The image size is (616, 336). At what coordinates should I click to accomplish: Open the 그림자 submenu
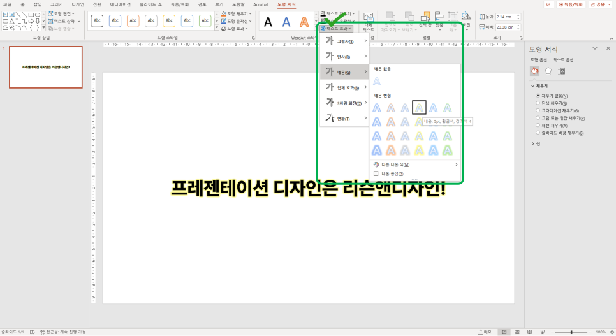(344, 41)
